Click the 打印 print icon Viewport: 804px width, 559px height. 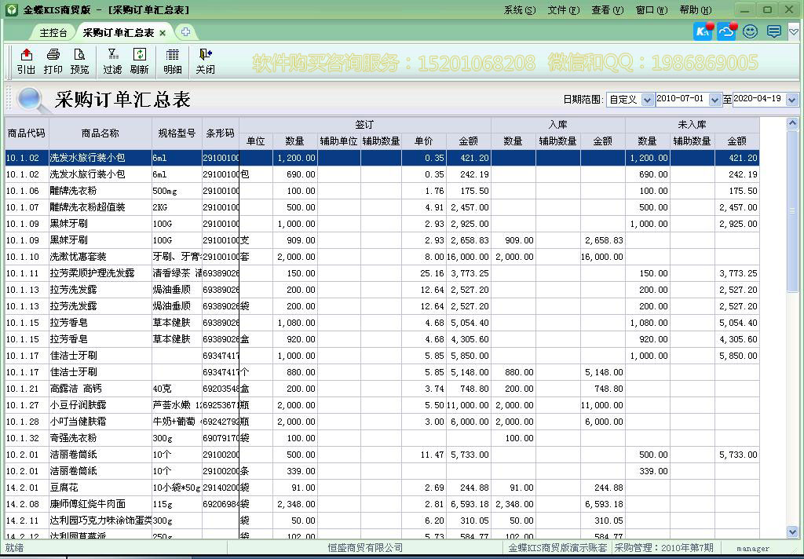point(51,61)
